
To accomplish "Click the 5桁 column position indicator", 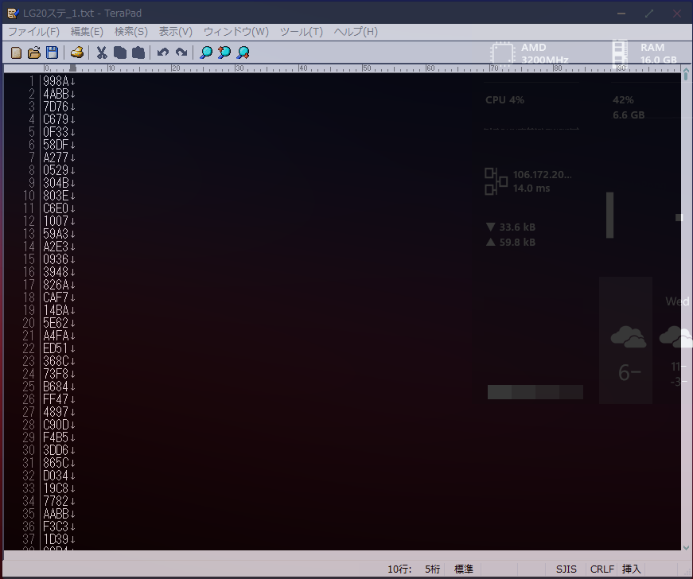I will tap(432, 569).
